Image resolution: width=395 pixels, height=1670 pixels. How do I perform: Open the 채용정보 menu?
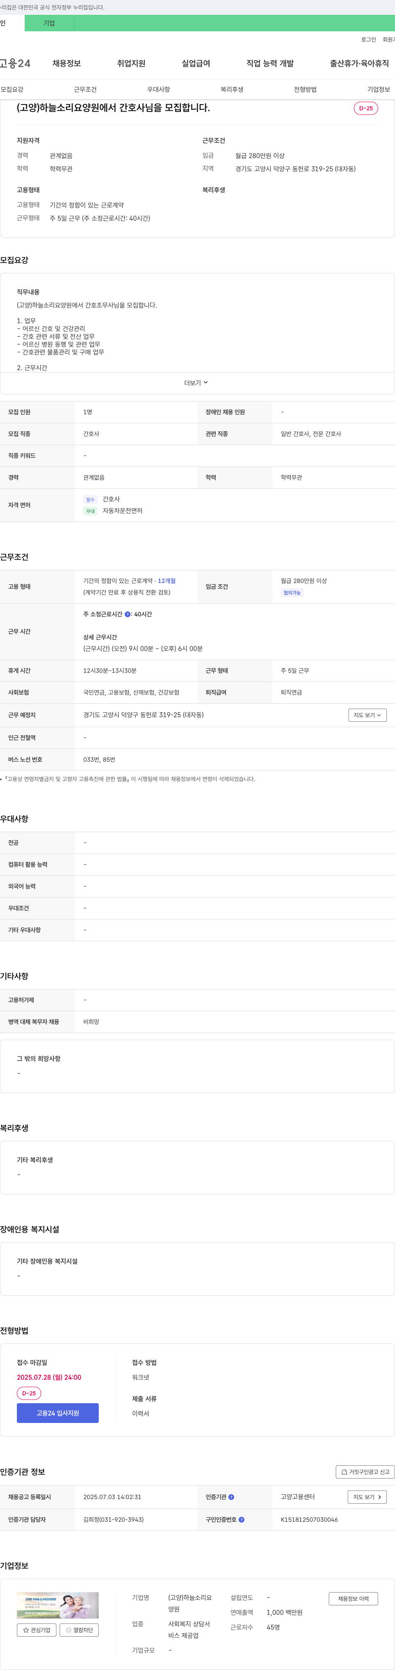[x=67, y=63]
